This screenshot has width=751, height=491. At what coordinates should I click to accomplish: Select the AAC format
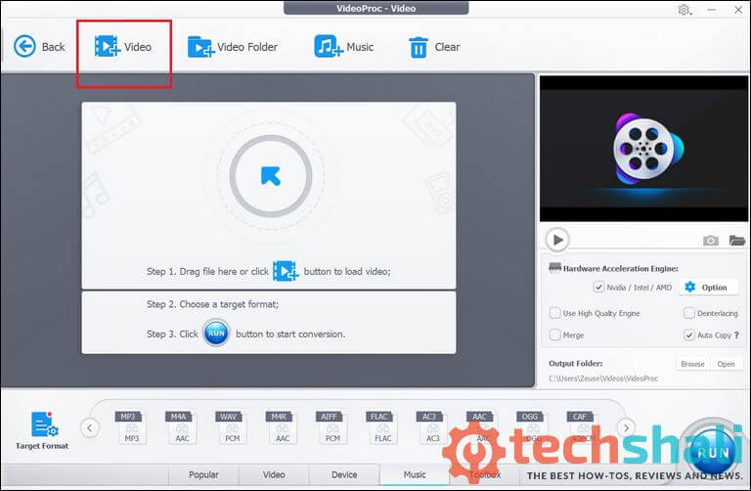click(483, 427)
